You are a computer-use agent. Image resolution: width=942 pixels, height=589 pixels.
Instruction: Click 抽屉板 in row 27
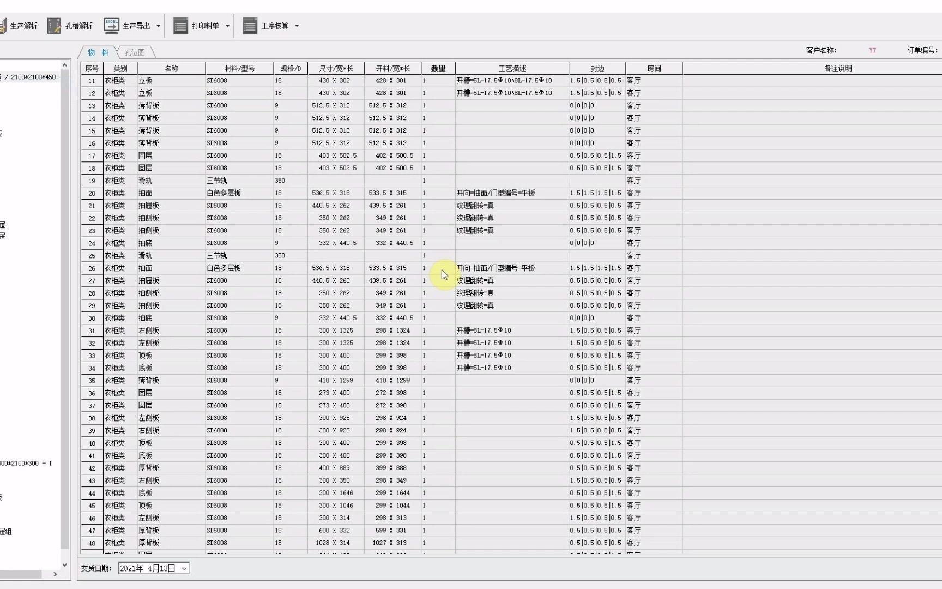point(149,280)
